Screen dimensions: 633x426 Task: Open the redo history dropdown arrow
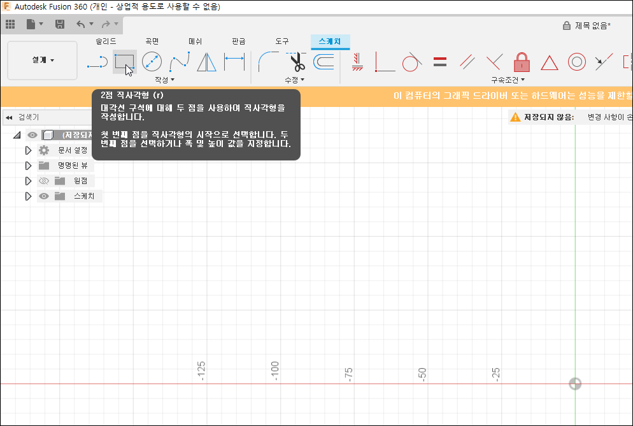click(x=117, y=24)
